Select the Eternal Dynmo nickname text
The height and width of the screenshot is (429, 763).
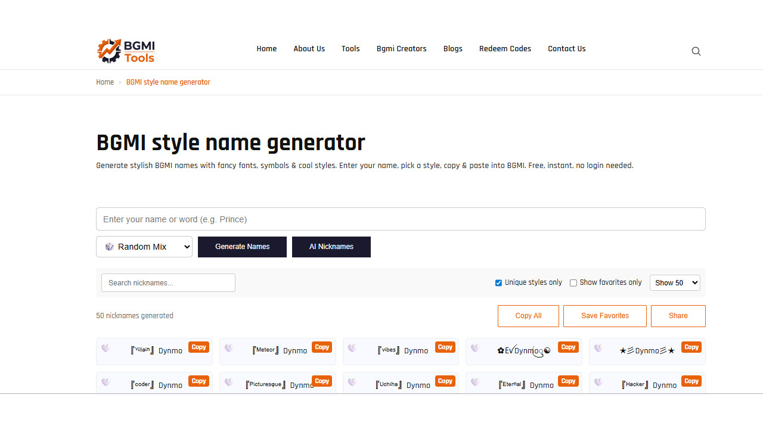point(526,385)
